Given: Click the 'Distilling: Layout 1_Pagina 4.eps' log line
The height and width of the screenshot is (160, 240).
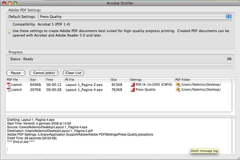Looking at the screenshot, I should (x=31, y=120).
